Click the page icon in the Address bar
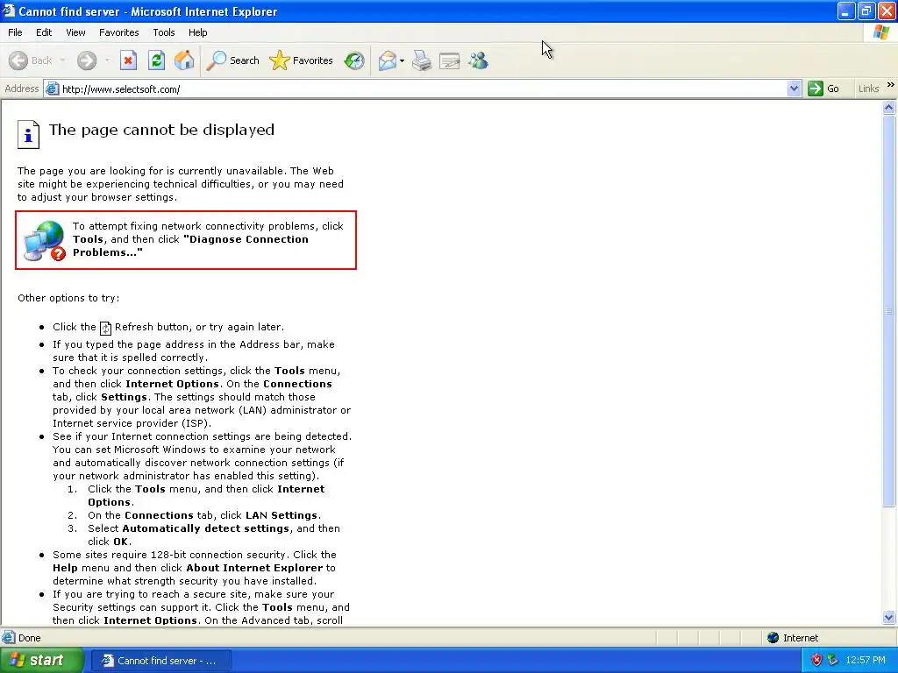The height and width of the screenshot is (673, 898). [52, 89]
